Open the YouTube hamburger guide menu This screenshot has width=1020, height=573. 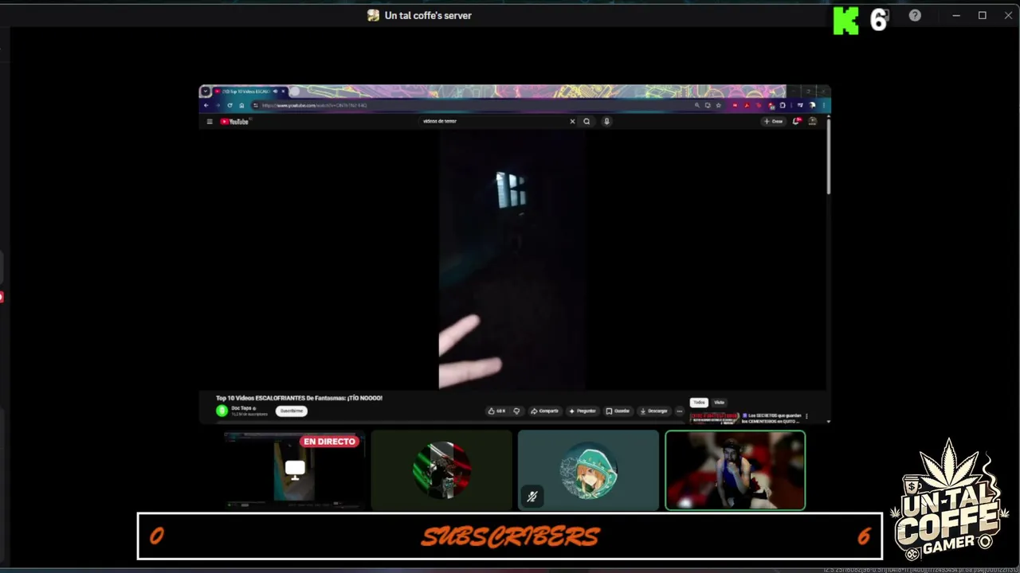(x=210, y=122)
